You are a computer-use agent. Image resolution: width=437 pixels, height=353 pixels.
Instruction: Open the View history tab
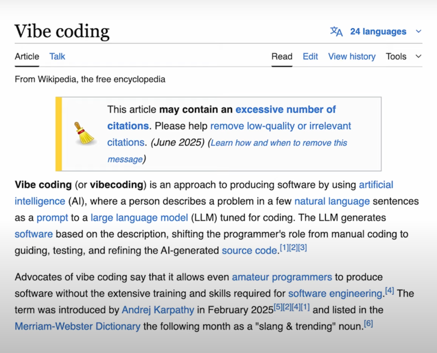[x=352, y=56]
